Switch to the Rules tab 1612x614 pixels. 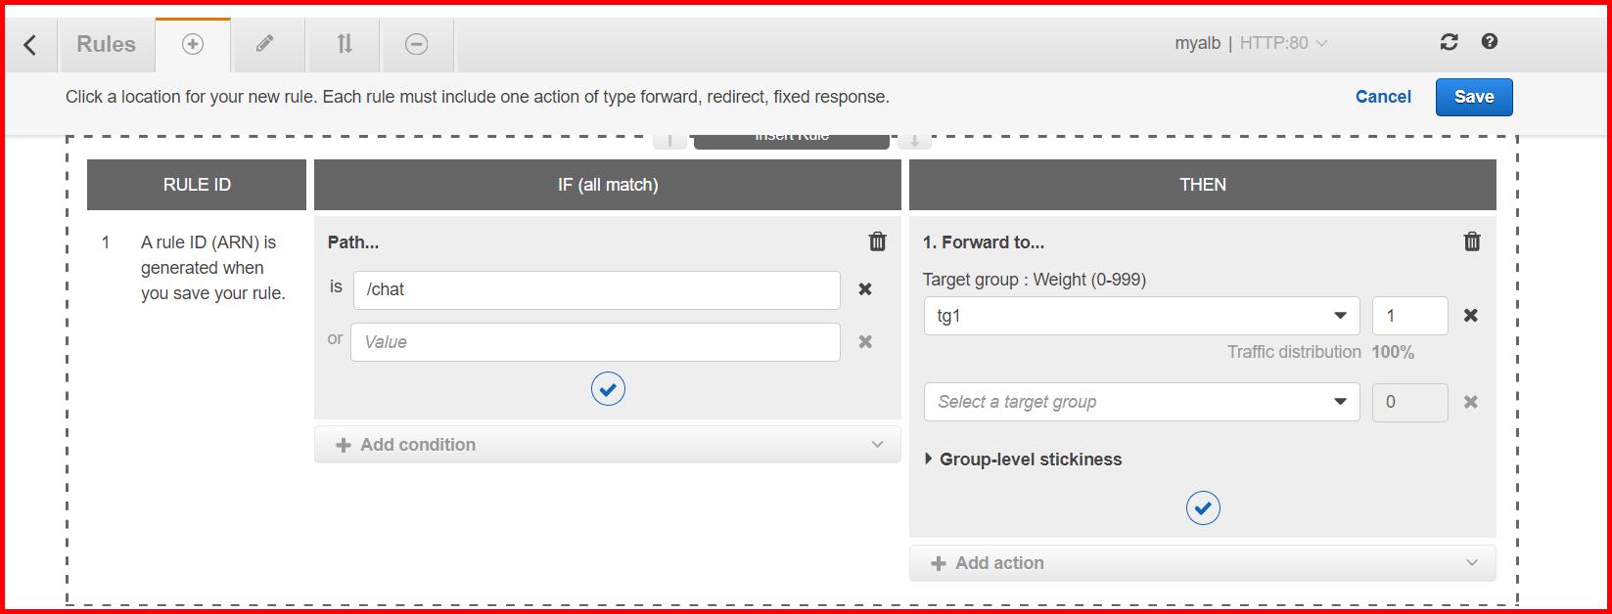tap(106, 42)
